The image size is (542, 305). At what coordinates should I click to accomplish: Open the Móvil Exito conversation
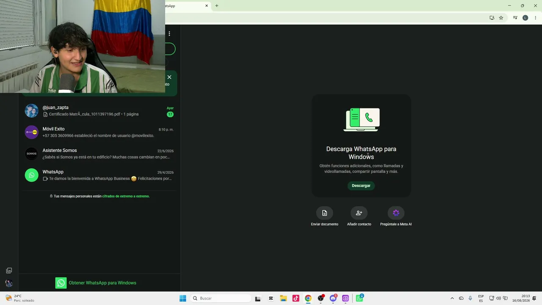[x=100, y=132]
